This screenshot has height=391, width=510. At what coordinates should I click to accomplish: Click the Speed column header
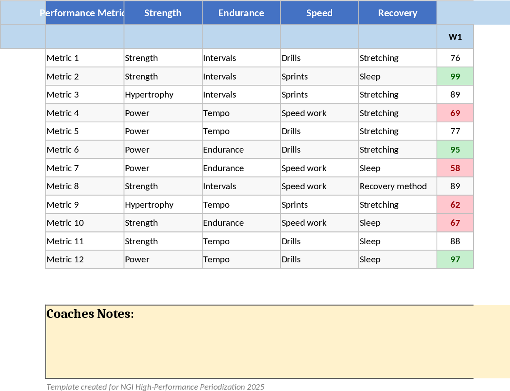pos(320,13)
